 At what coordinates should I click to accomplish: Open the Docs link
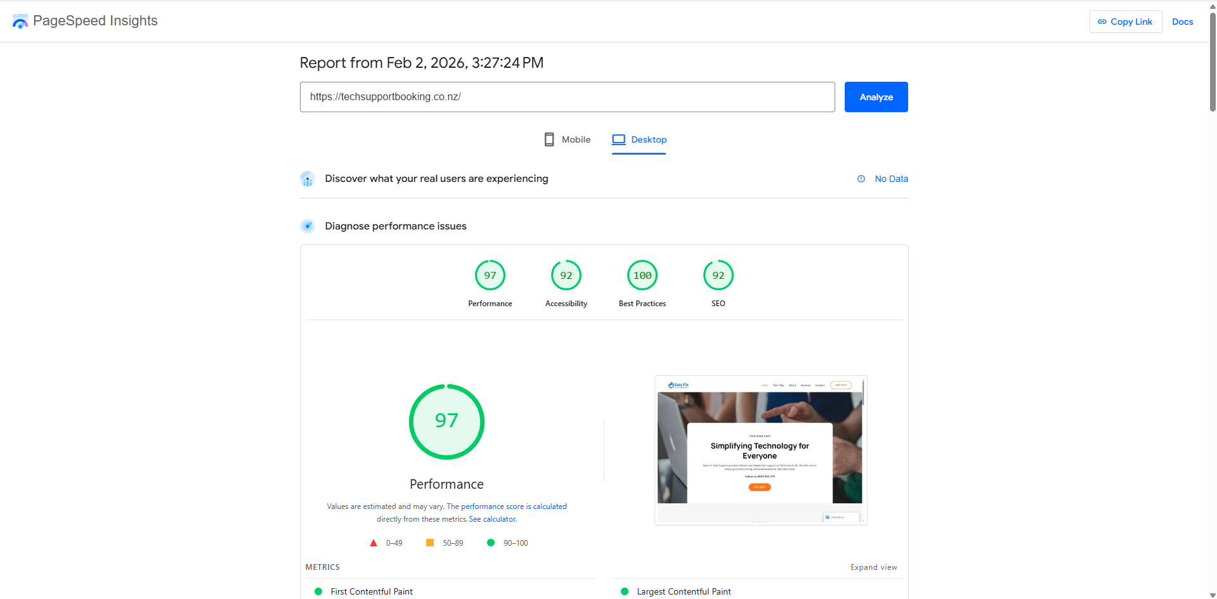point(1182,22)
